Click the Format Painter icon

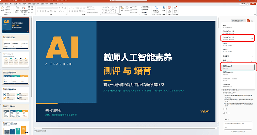6,12
